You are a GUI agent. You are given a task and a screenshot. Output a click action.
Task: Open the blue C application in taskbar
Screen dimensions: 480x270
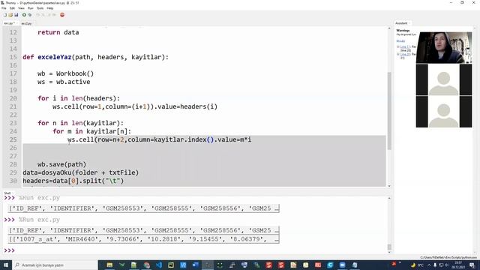point(330,265)
